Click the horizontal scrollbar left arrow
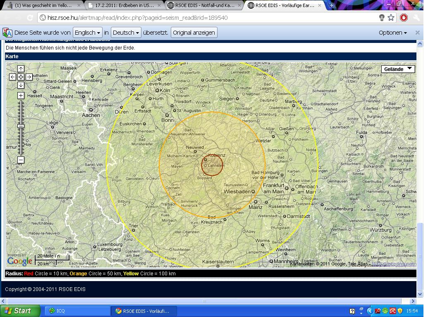The image size is (428, 317). pos(3,301)
